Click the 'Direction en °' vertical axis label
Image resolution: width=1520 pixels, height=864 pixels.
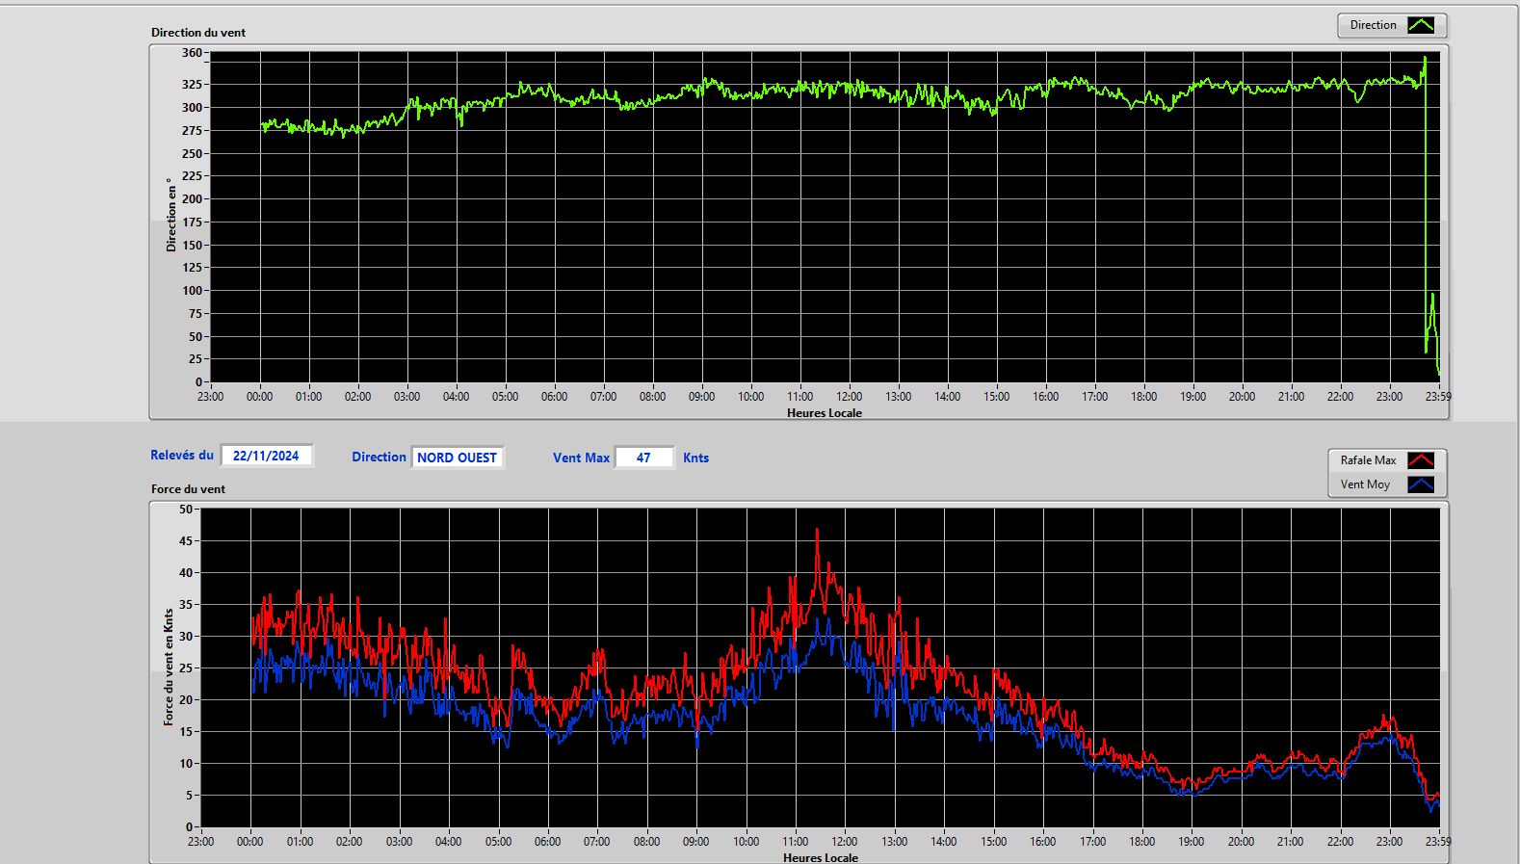click(171, 215)
